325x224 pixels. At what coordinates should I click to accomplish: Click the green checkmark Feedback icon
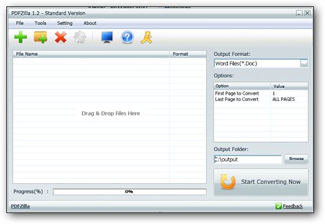coord(279,206)
